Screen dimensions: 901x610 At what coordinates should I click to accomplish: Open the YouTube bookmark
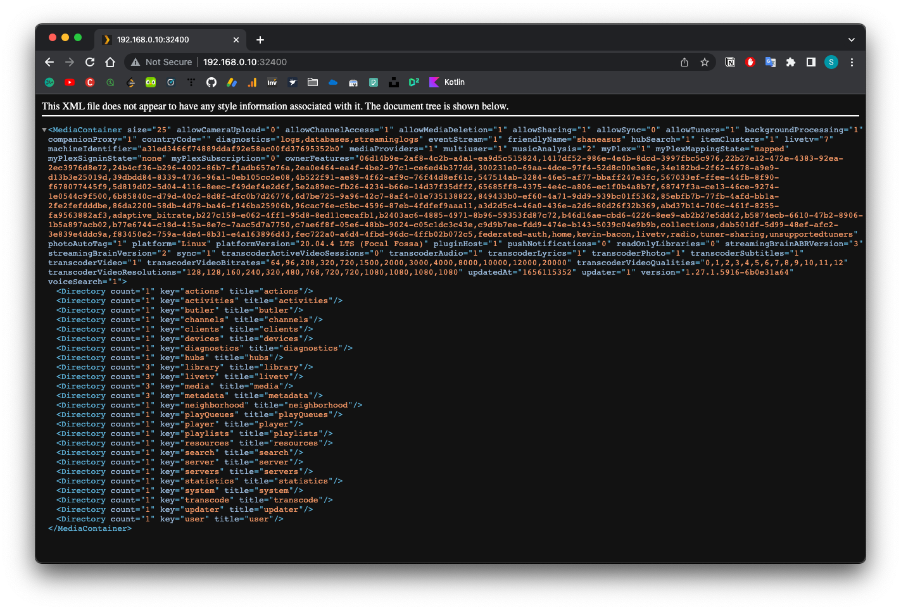[70, 82]
